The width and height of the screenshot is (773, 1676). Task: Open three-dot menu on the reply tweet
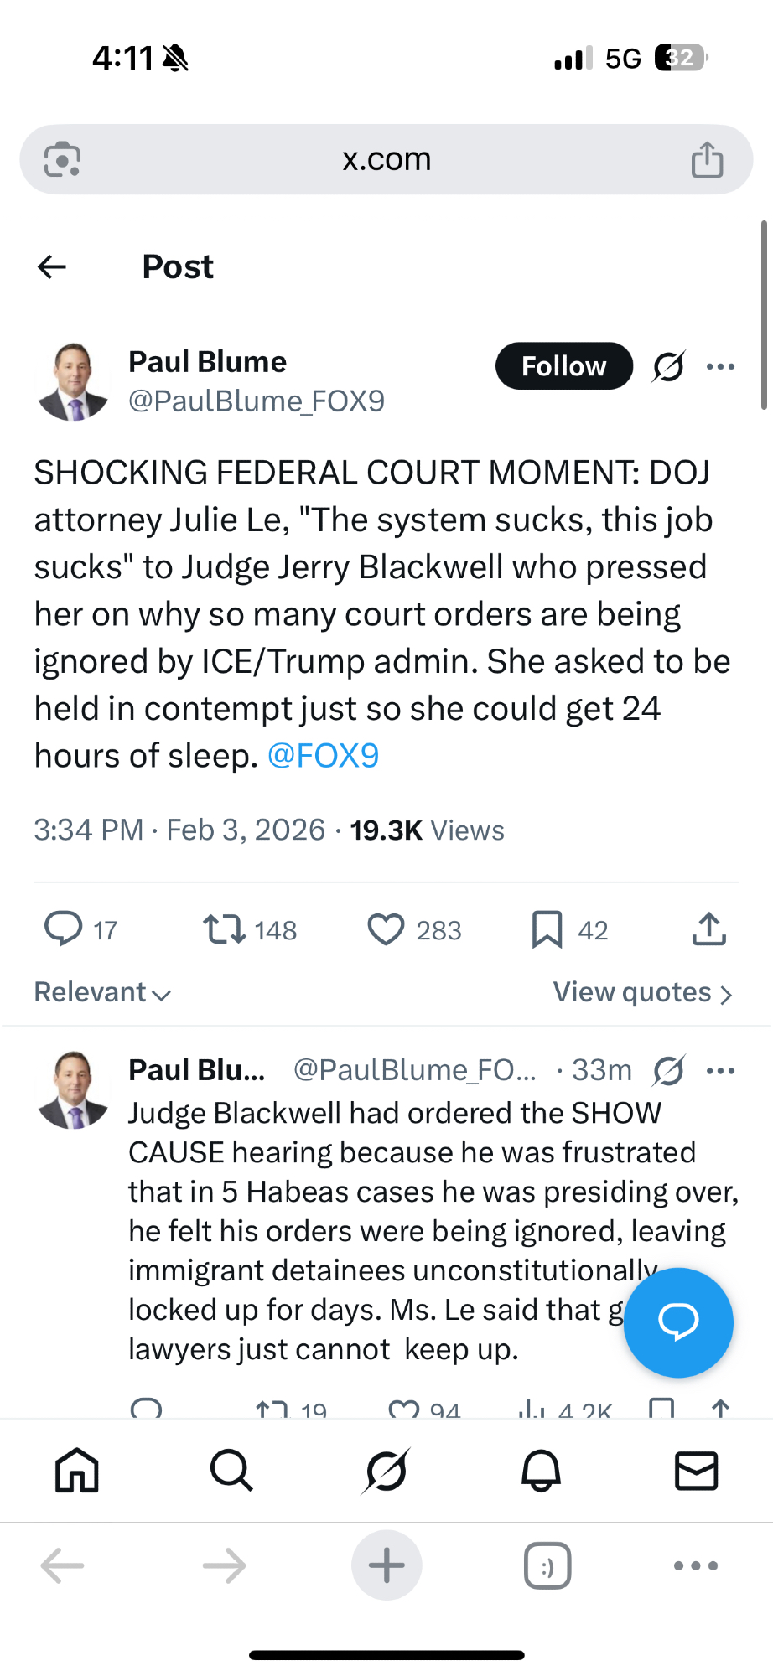coord(720,1070)
